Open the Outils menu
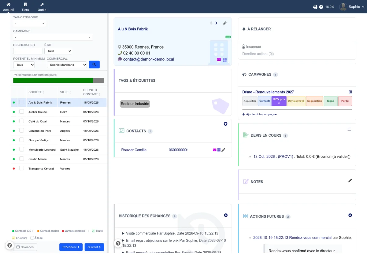 (x=42, y=7)
